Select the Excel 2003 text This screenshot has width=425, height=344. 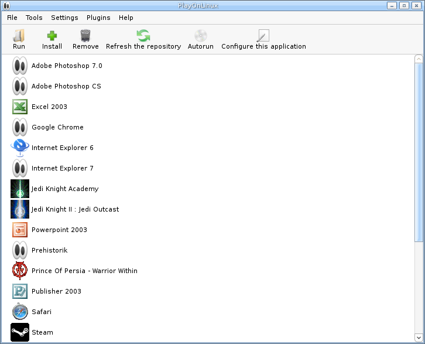click(49, 107)
